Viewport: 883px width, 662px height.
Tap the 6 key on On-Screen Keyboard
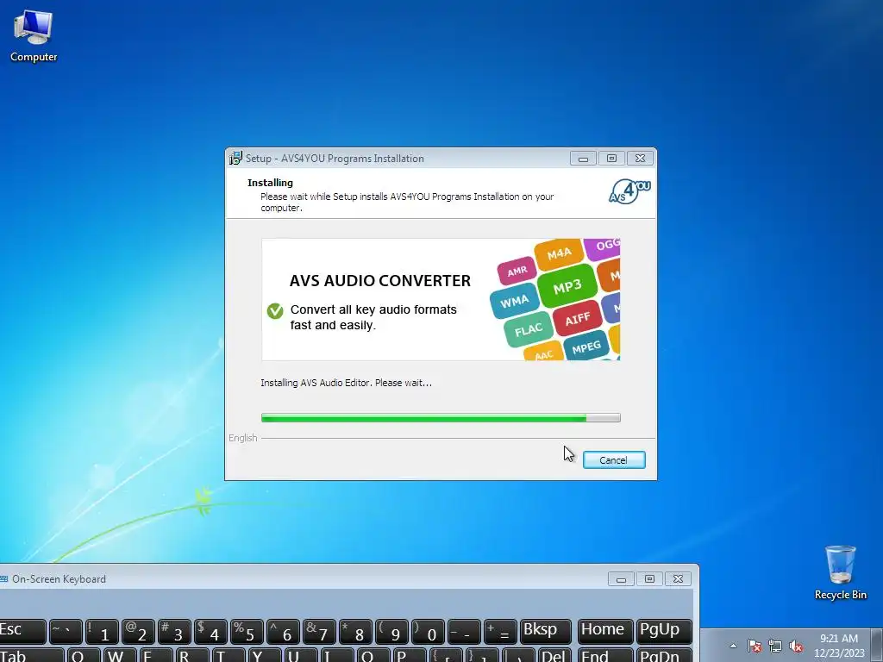[283, 632]
